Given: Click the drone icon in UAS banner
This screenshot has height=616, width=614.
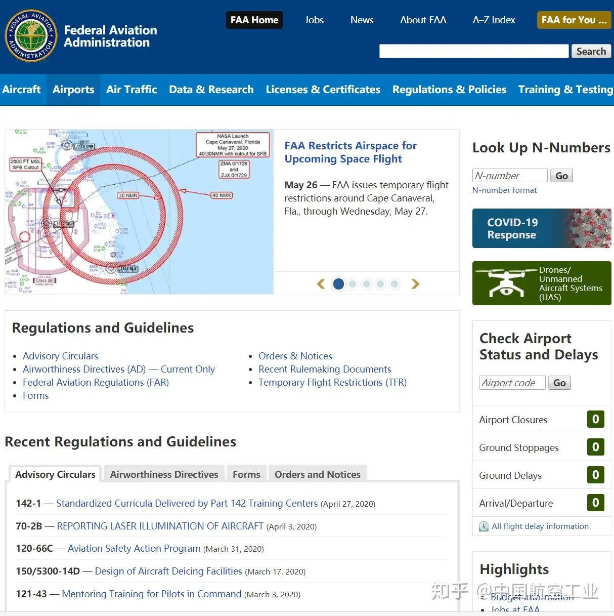Looking at the screenshot, I should pos(506,283).
